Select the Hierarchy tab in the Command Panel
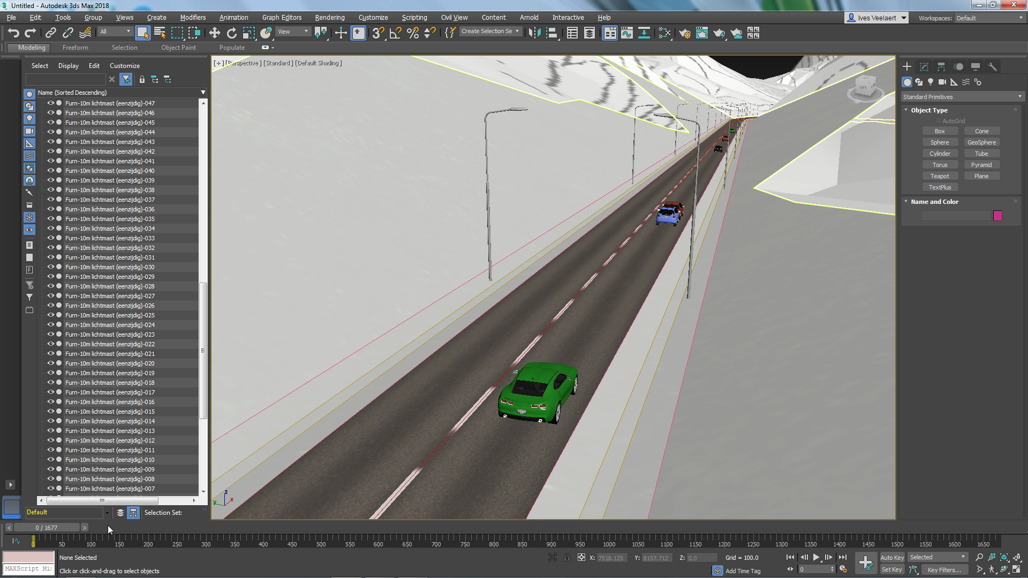The height and width of the screenshot is (578, 1028). pos(941,66)
